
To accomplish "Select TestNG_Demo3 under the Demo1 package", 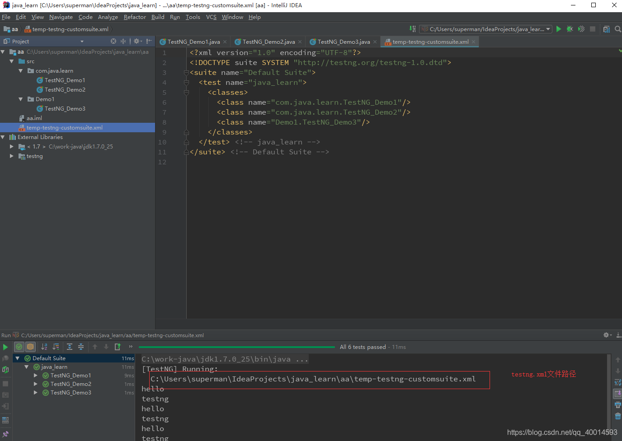I will [x=65, y=109].
